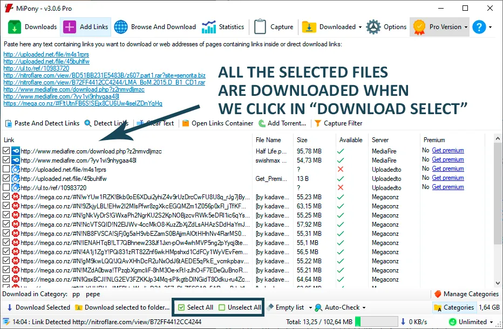Click the Unlimited speed green icon
This screenshot has height=329, width=503.
(x=453, y=322)
